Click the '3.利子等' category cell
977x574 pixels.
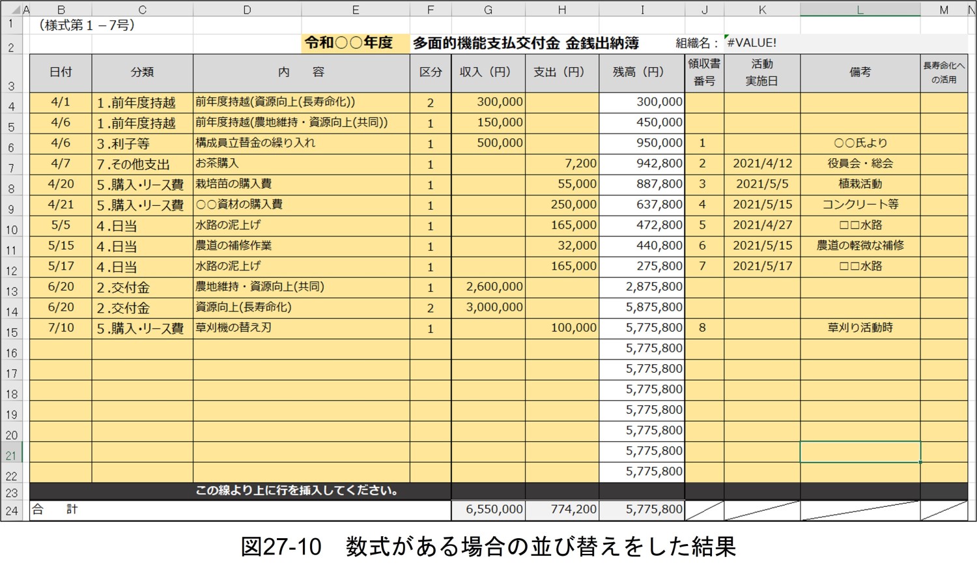click(x=142, y=143)
